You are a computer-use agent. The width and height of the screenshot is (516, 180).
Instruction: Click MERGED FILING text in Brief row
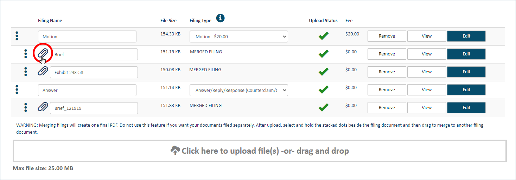point(206,52)
